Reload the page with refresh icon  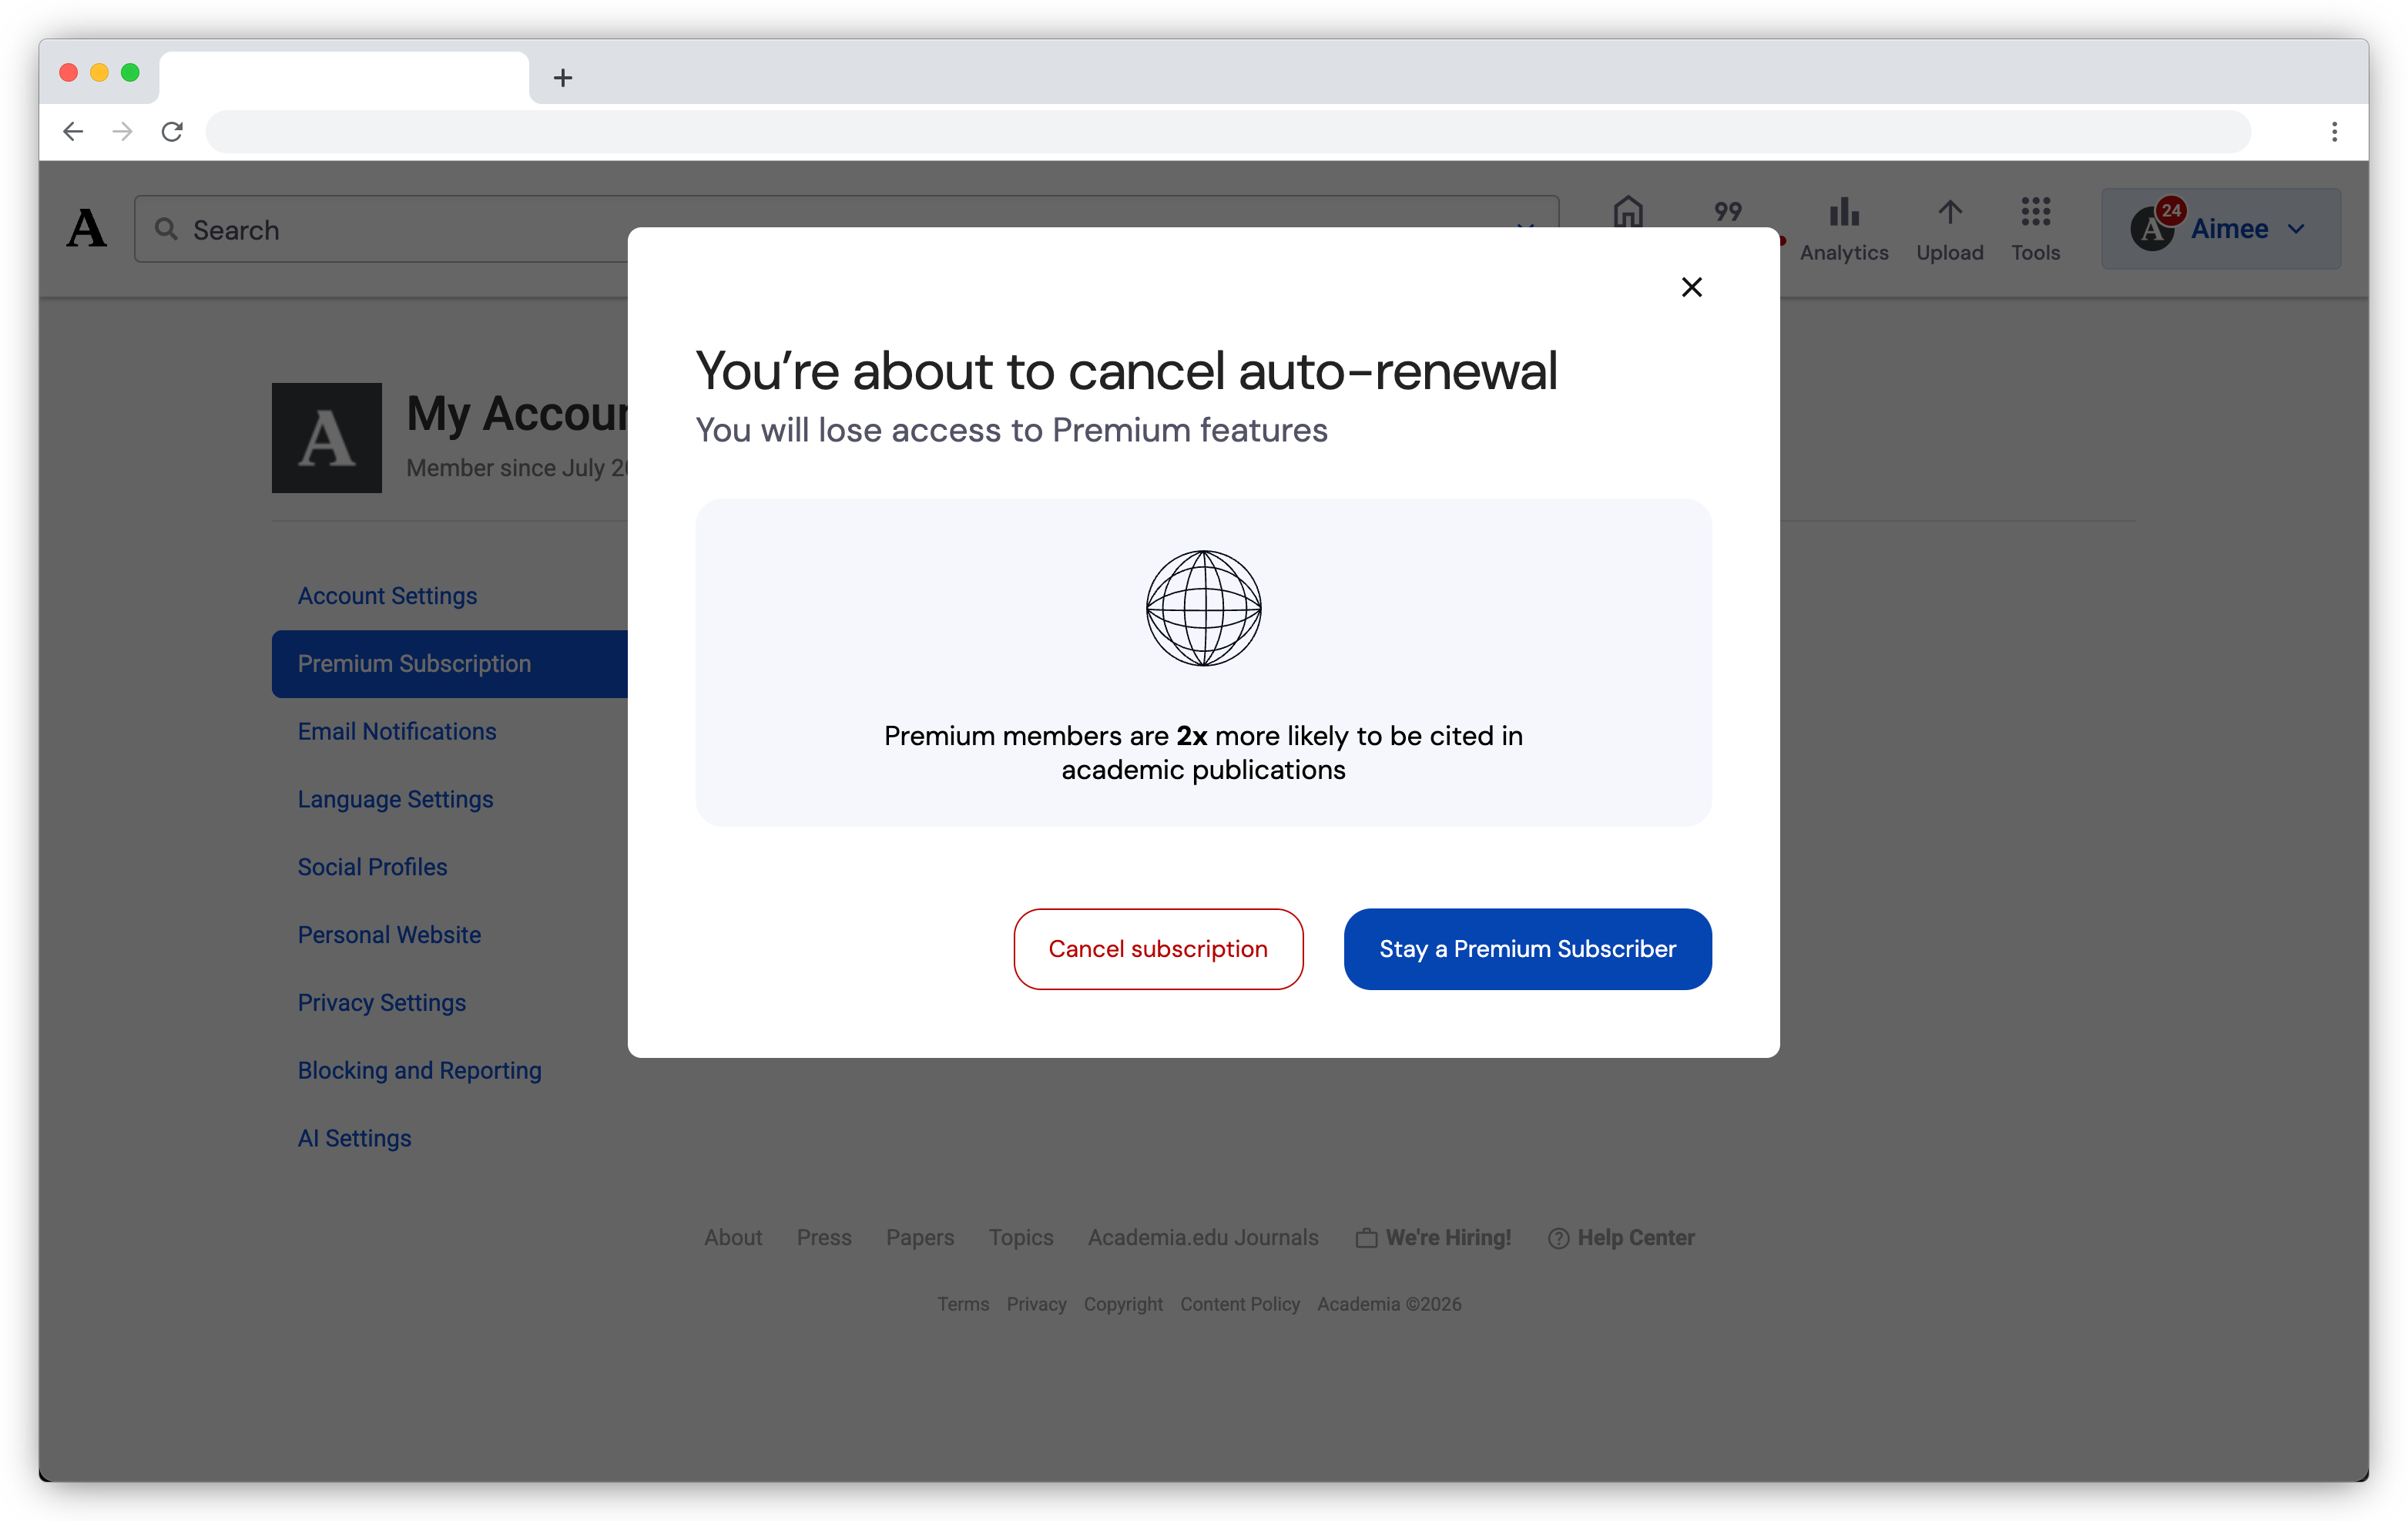[x=172, y=131]
